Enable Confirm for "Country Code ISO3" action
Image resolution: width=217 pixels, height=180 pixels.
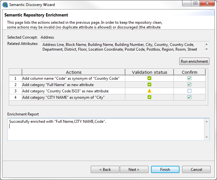[x=189, y=91]
